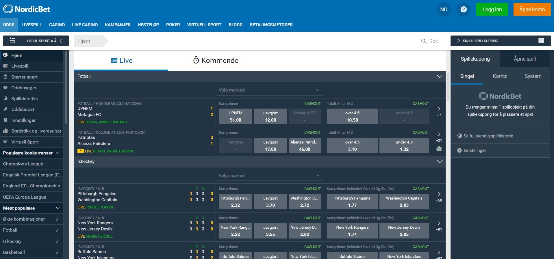The width and height of the screenshot is (554, 259).
Task: Click the Søk search field
Action: pos(433,41)
